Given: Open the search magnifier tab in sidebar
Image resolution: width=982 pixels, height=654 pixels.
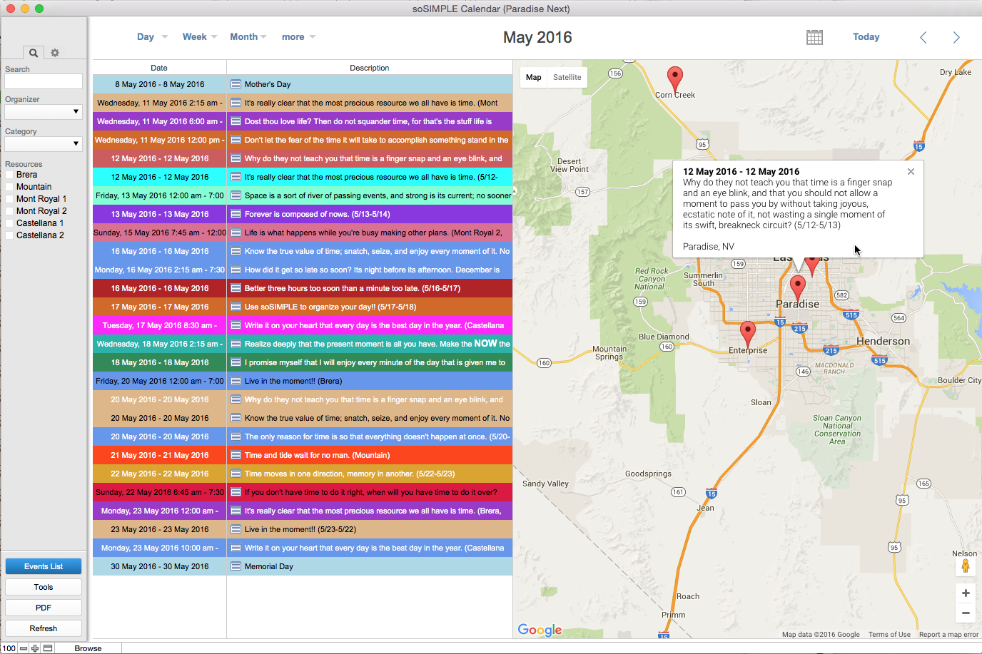Looking at the screenshot, I should tap(33, 53).
